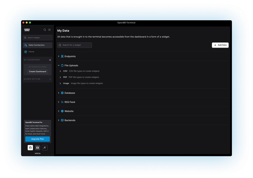This screenshot has width=253, height=178.
Task: Collapse the File Uploads section
Action: 58,65
